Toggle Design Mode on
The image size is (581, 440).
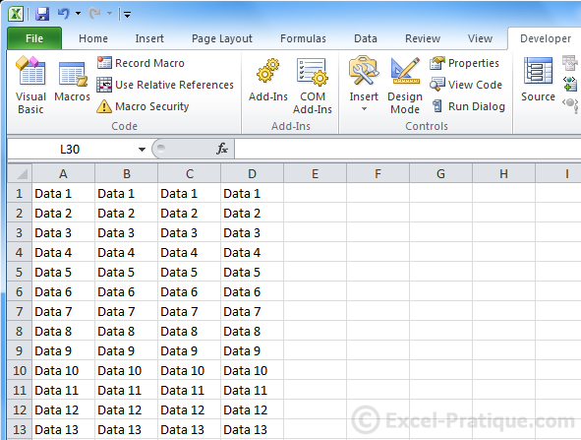click(x=405, y=86)
